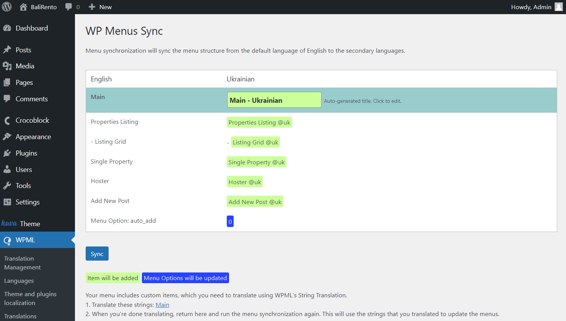Click the Posts pushpin icon
This screenshot has width=566, height=321.
click(7, 50)
